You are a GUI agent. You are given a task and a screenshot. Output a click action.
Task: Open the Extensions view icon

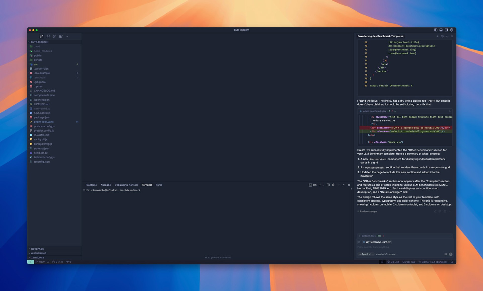(61, 36)
